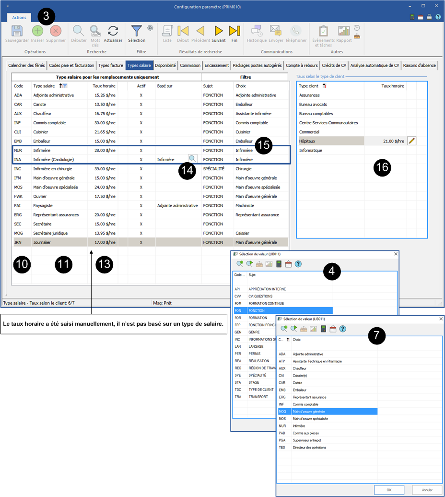Toggle Actif X for Journalier row
The width and height of the screenshot is (445, 497).
[x=141, y=242]
